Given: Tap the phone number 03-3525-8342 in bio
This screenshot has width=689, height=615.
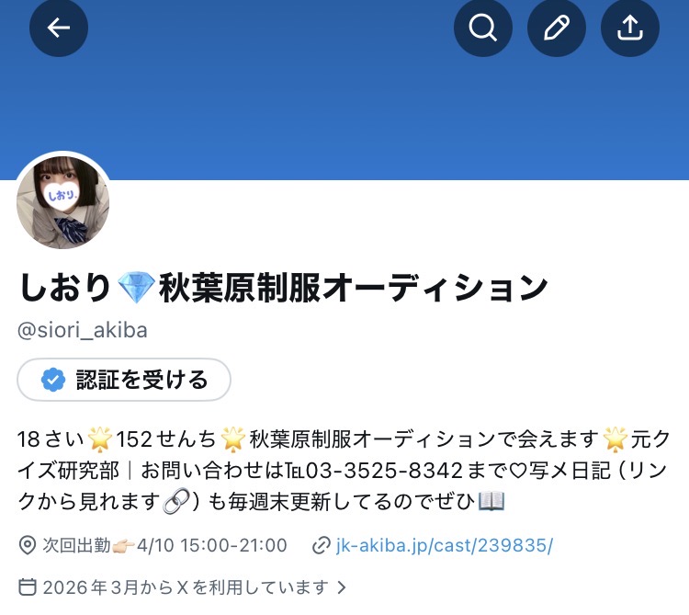Looking at the screenshot, I should click(384, 471).
